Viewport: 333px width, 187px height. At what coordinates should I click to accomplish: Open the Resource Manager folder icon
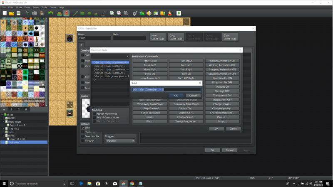pyautogui.click(x=163, y=13)
